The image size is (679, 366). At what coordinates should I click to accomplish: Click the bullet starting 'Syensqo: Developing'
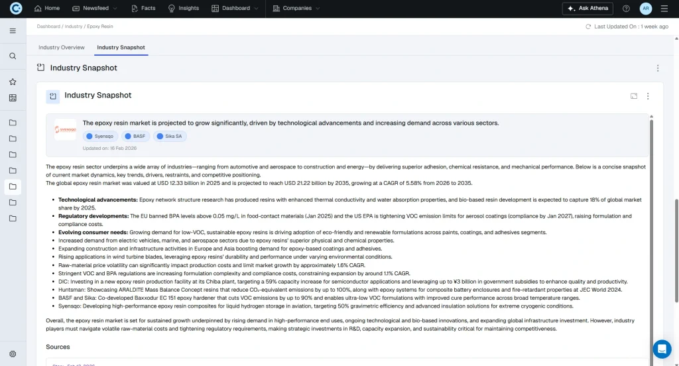(316, 306)
